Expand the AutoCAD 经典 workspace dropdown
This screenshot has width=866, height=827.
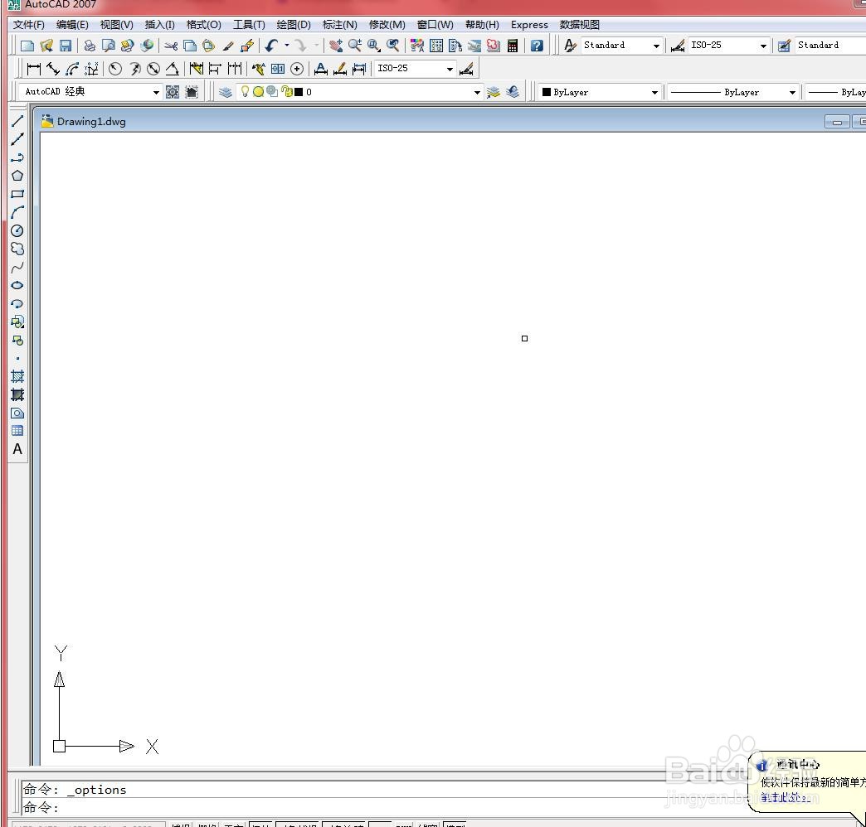(156, 92)
